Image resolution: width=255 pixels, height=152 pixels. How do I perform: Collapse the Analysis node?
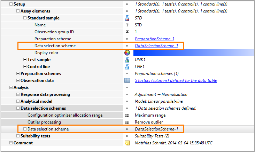(x=11, y=87)
